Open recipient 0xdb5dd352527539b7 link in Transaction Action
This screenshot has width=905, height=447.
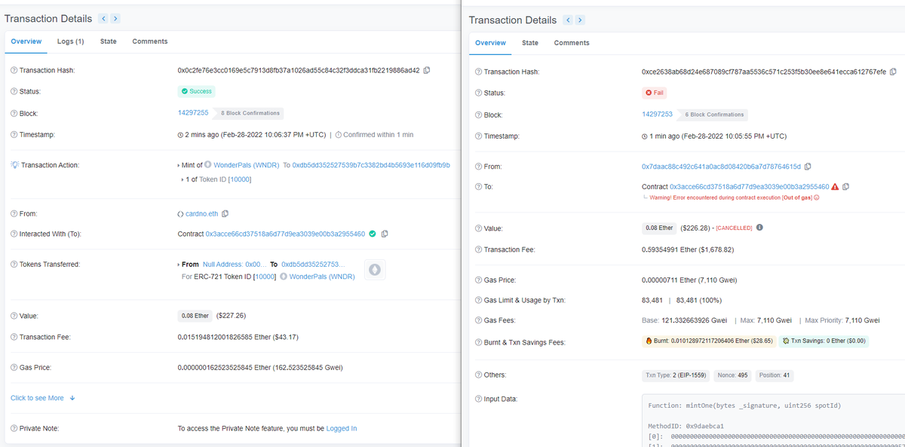click(371, 165)
